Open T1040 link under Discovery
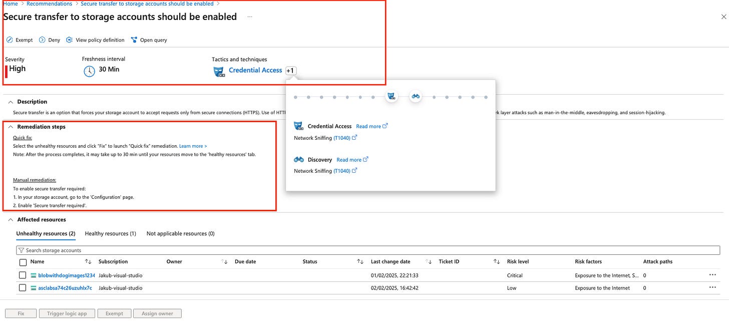Screen dimensions: 729x325 345,171
